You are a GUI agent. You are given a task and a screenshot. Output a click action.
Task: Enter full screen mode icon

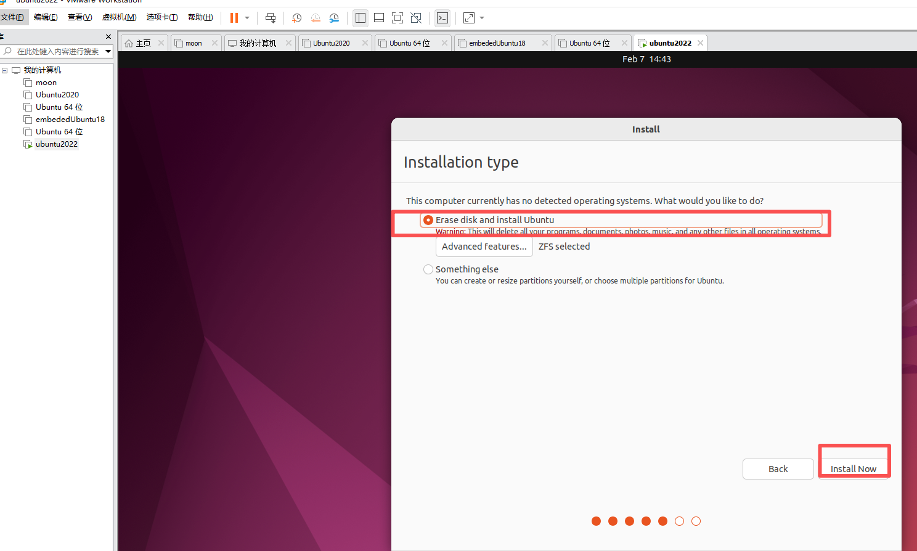coord(397,18)
